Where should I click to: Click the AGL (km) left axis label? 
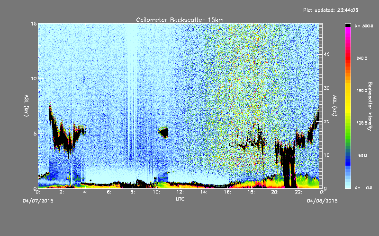[26, 106]
